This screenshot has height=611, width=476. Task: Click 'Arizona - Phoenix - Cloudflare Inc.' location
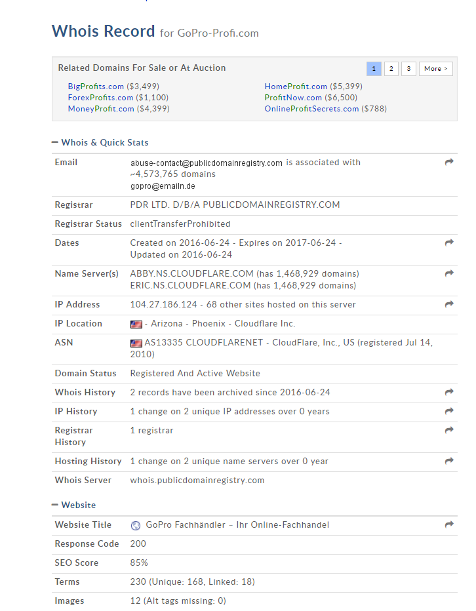point(223,324)
